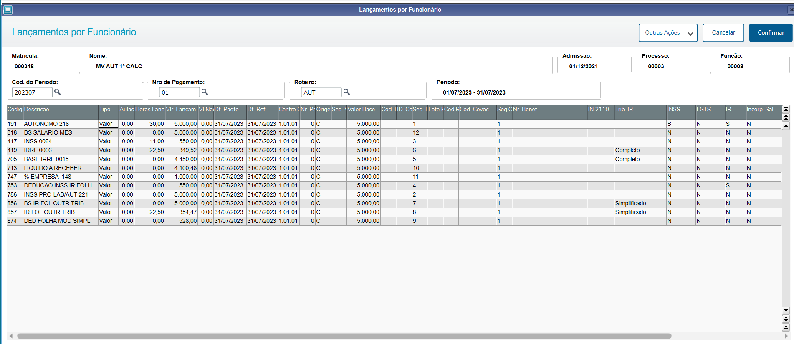Click the search magnifier beside Roteiro field
This screenshot has height=344, width=794.
(x=346, y=92)
